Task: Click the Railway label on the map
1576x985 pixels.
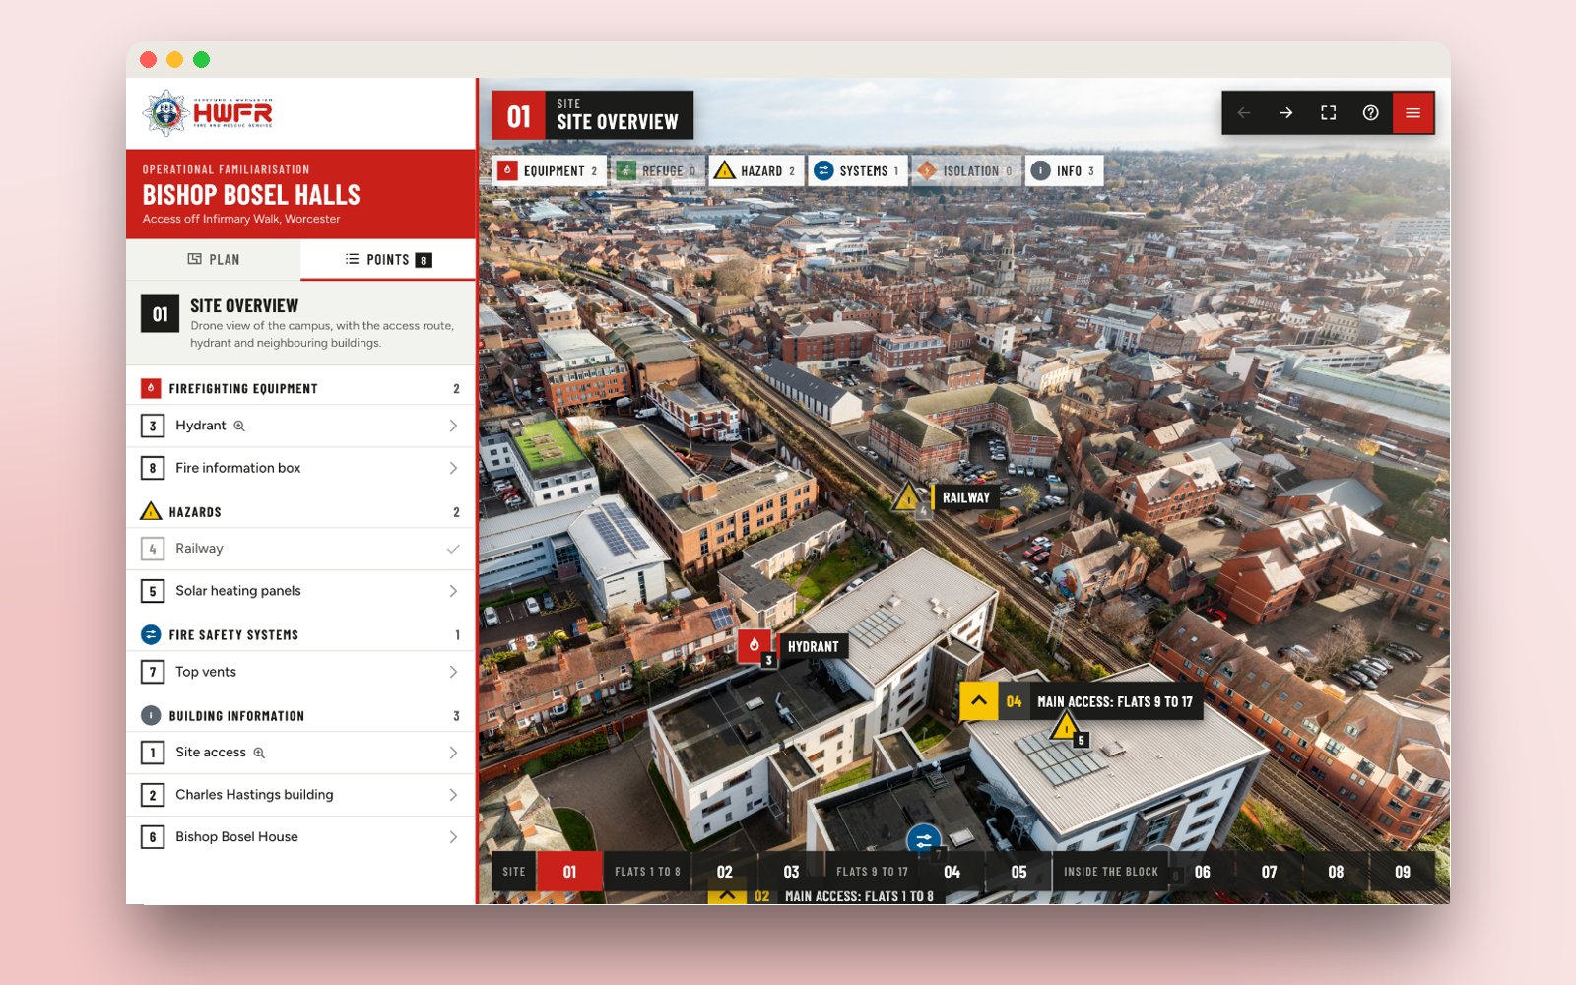Action: [x=966, y=497]
